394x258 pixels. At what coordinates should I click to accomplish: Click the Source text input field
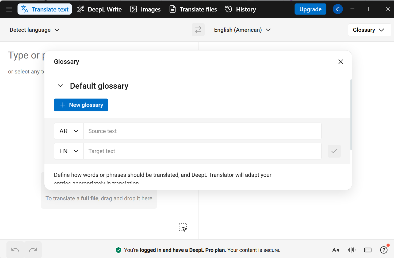coord(202,131)
